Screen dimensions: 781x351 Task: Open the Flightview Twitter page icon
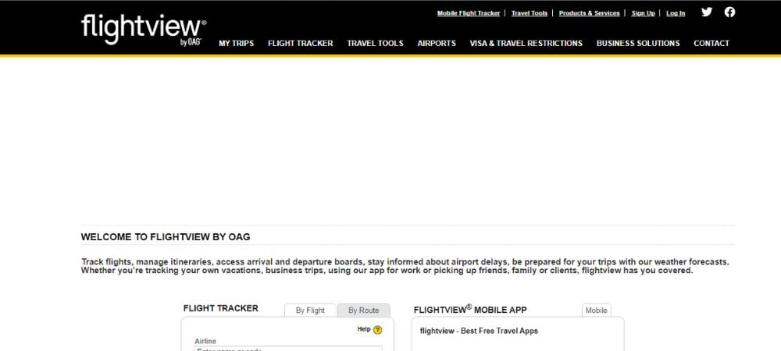(706, 12)
